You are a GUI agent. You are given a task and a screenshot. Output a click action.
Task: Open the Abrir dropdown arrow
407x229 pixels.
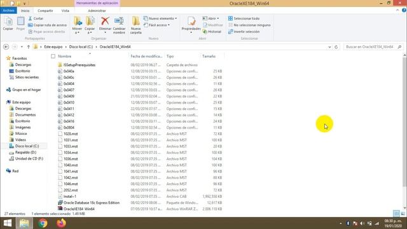(217, 18)
